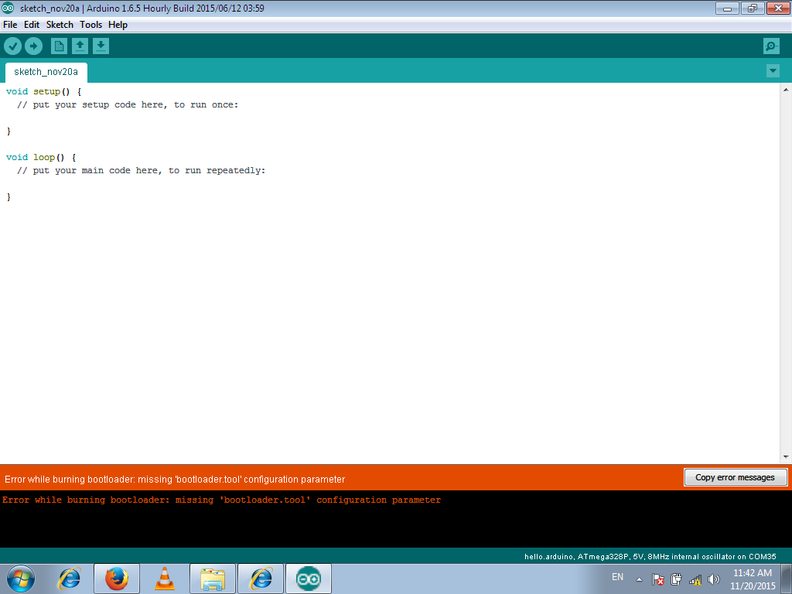Viewport: 792px width, 594px height.
Task: Open the File menu
Action: click(10, 25)
